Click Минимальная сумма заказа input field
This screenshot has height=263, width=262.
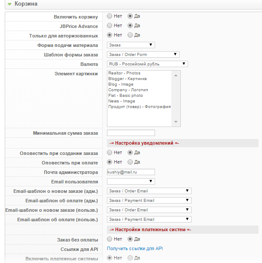pyautogui.click(x=131, y=133)
